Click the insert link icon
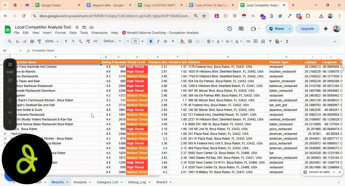 pyautogui.click(x=248, y=41)
